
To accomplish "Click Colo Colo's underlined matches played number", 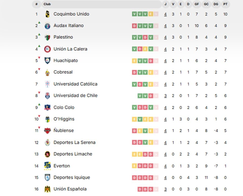I will (165, 107).
